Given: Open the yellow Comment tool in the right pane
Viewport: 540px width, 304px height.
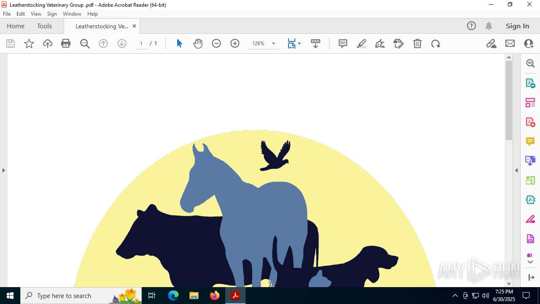Looking at the screenshot, I should pyautogui.click(x=530, y=141).
